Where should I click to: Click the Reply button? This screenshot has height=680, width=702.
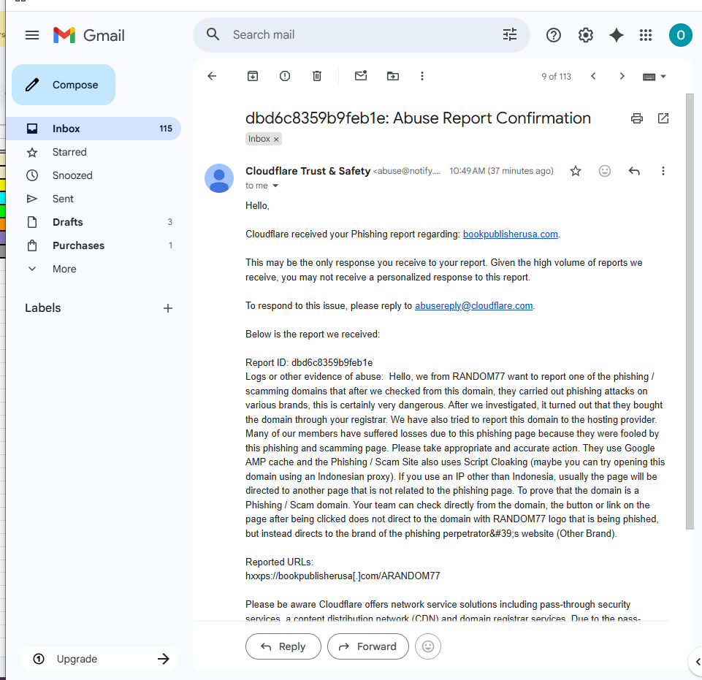point(283,646)
